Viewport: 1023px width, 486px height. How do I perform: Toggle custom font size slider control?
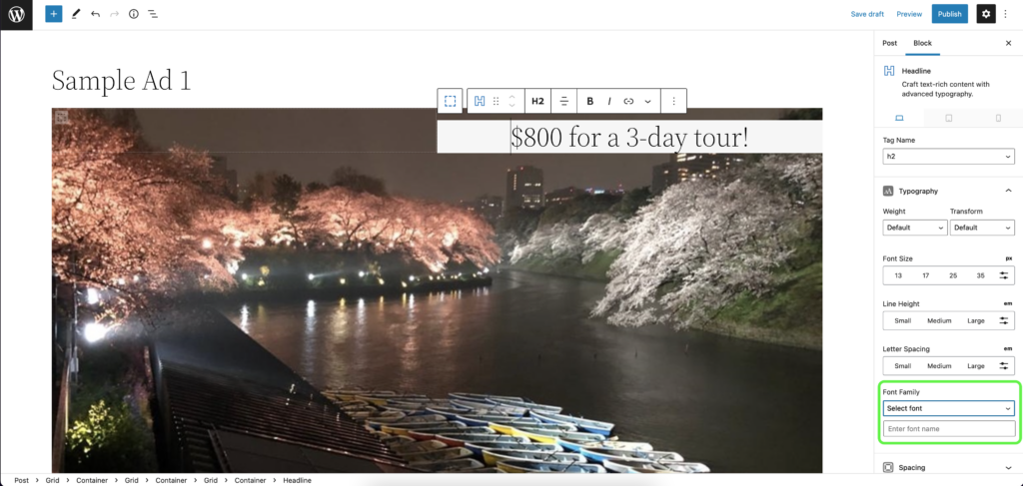click(x=1003, y=275)
